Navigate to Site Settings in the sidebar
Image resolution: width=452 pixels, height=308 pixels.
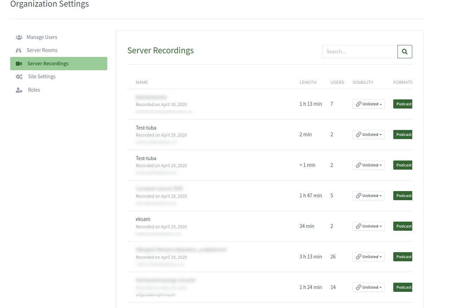[42, 76]
